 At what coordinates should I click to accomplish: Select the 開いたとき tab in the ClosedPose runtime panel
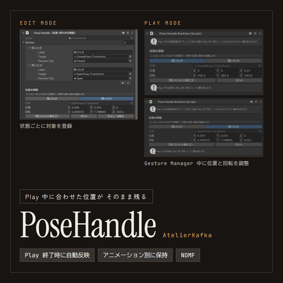pyautogui.click(x=234, y=61)
